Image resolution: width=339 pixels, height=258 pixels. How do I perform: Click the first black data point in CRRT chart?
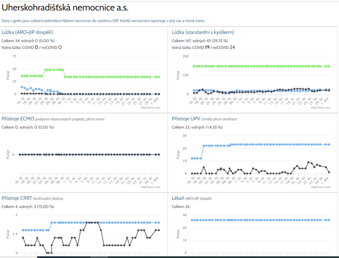[x=23, y=238]
